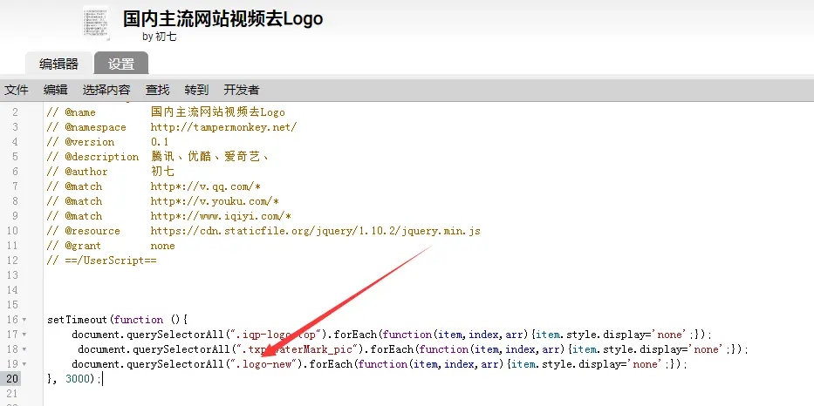The height and width of the screenshot is (406, 814).
Task: Open the 转到 menu
Action: pyautogui.click(x=196, y=90)
